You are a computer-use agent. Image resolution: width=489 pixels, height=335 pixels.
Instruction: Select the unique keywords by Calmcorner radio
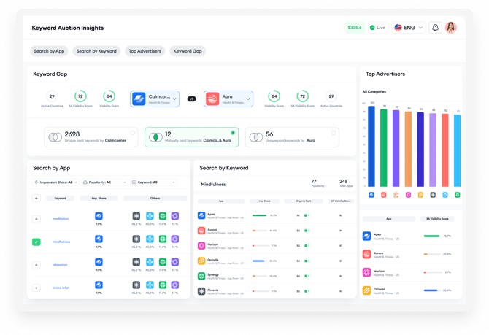click(x=133, y=133)
